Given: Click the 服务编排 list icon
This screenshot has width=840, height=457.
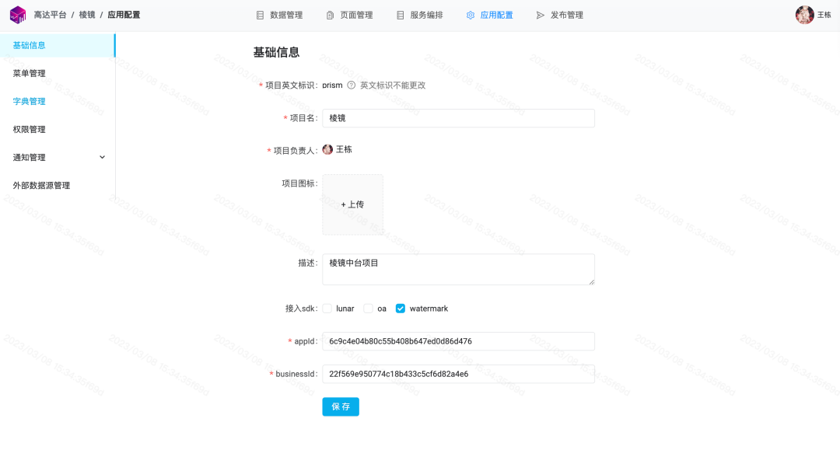Looking at the screenshot, I should (401, 16).
